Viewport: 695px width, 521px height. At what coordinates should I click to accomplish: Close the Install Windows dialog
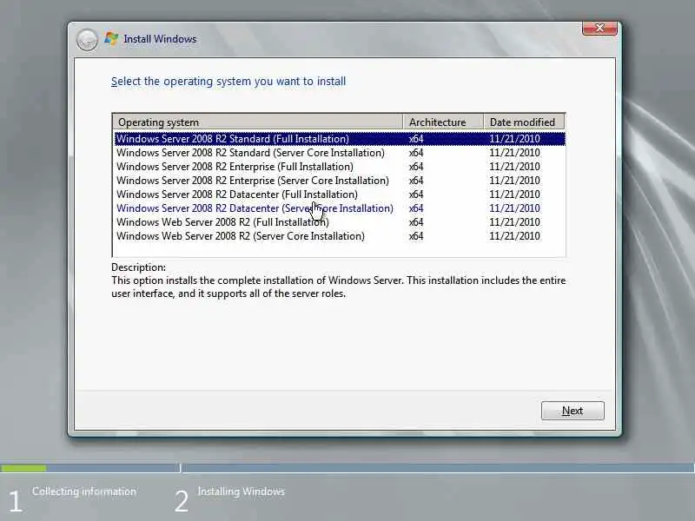pos(599,28)
